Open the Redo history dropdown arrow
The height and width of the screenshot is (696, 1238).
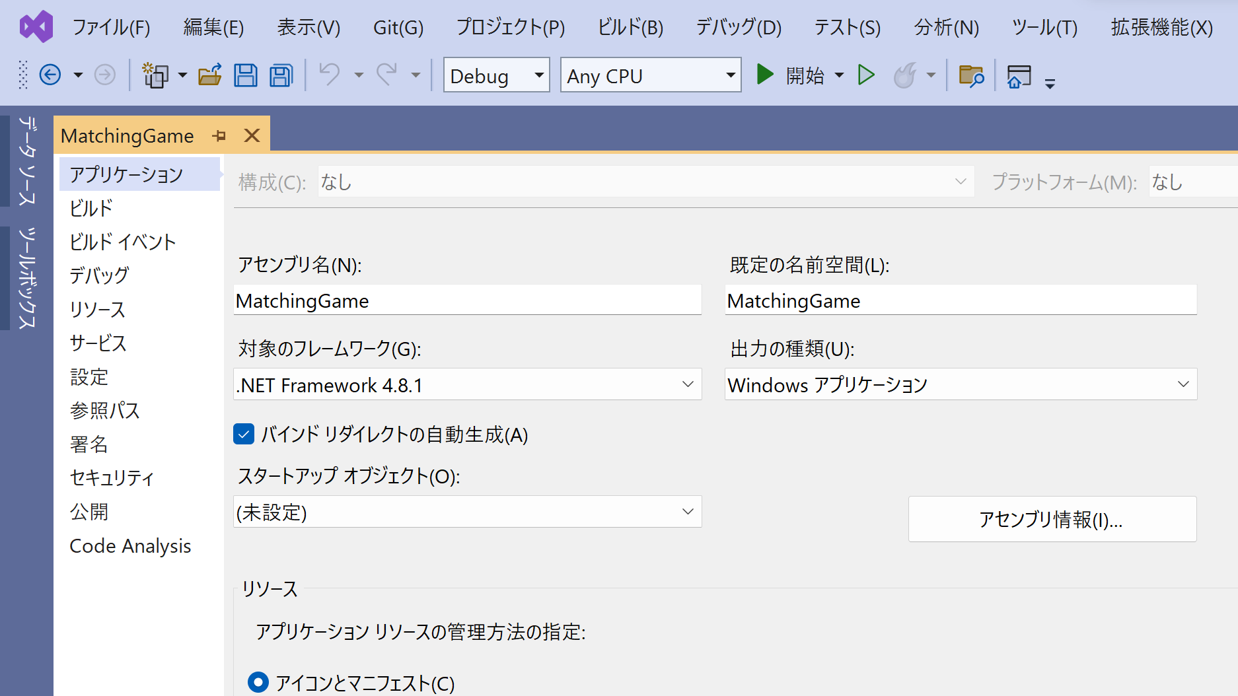point(416,75)
